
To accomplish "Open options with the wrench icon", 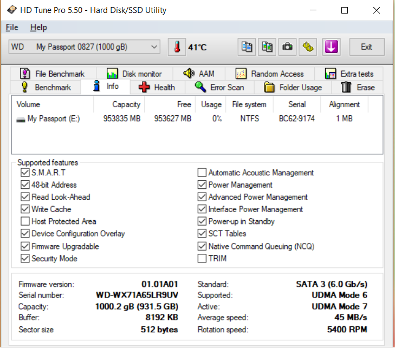I will pyautogui.click(x=308, y=47).
